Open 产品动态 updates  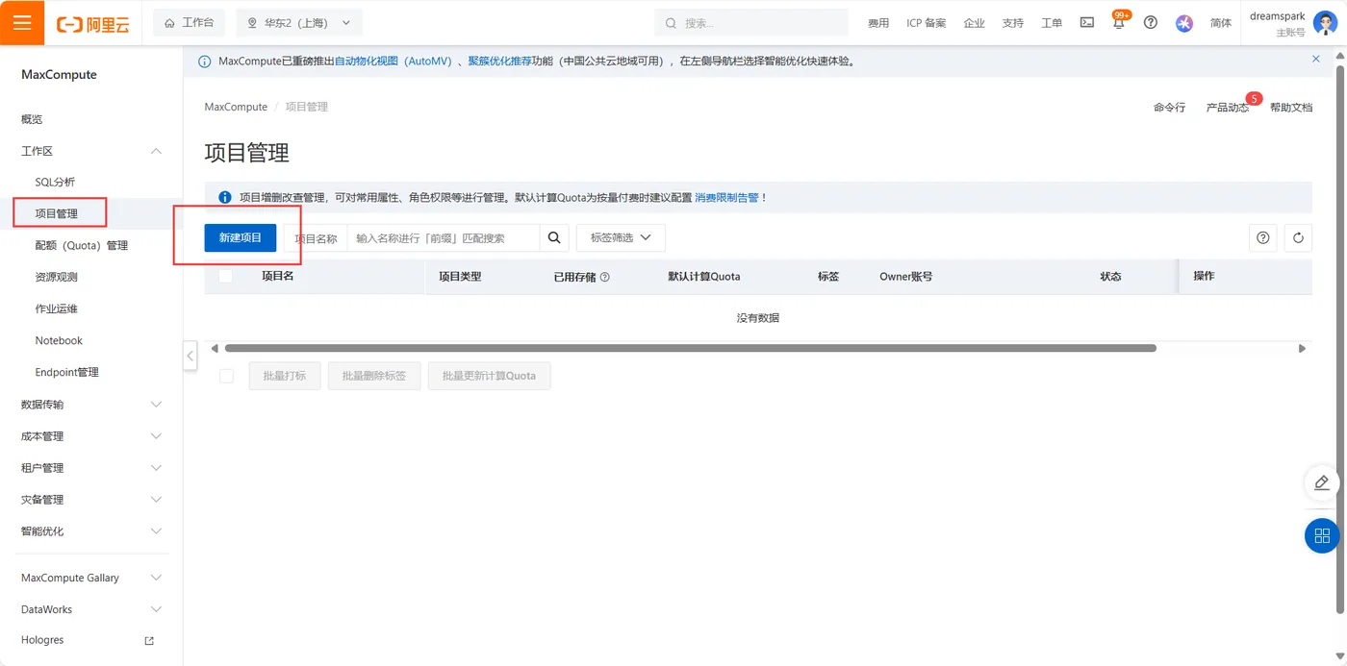coord(1228,108)
